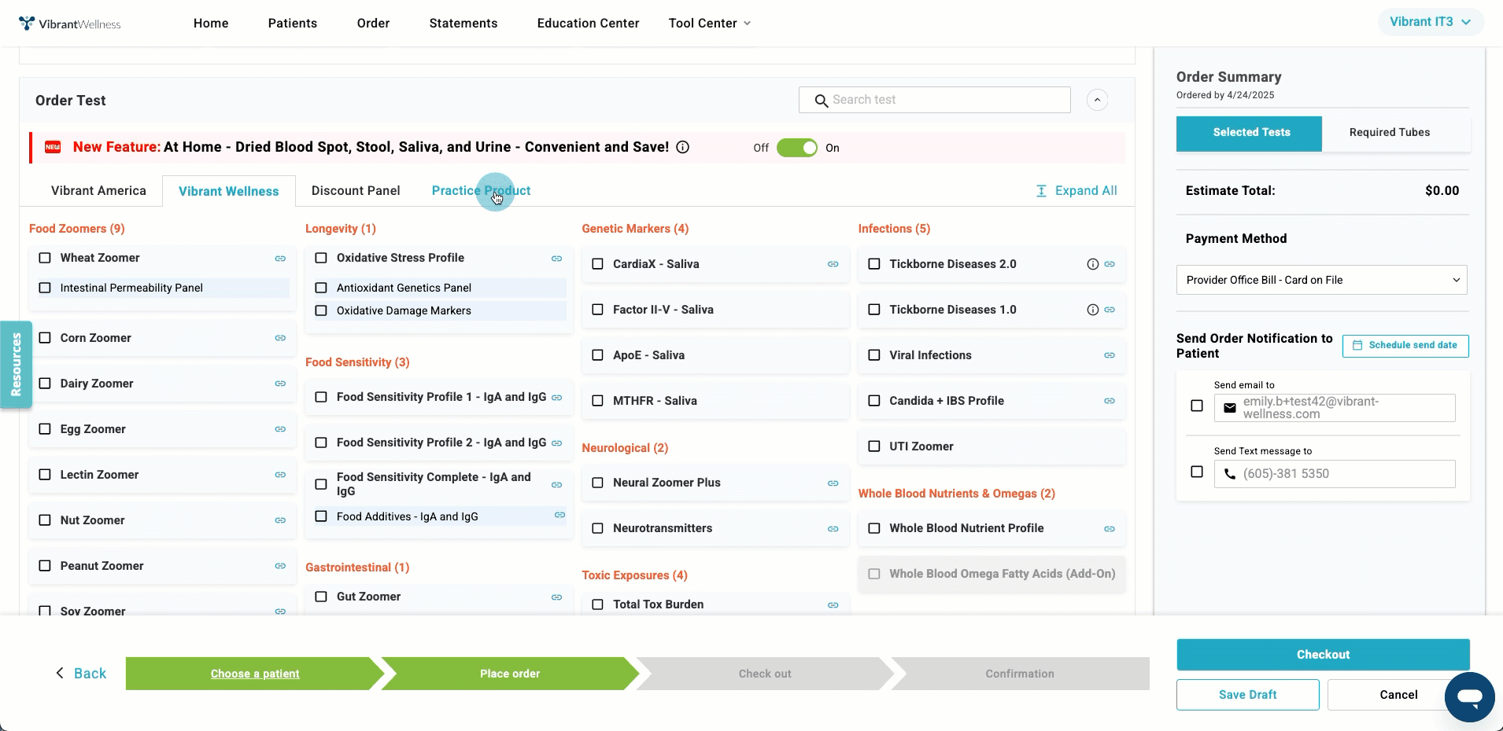Click link icon for Neural Zoomer Plus
Screen dimensions: 1503x731
tap(833, 483)
